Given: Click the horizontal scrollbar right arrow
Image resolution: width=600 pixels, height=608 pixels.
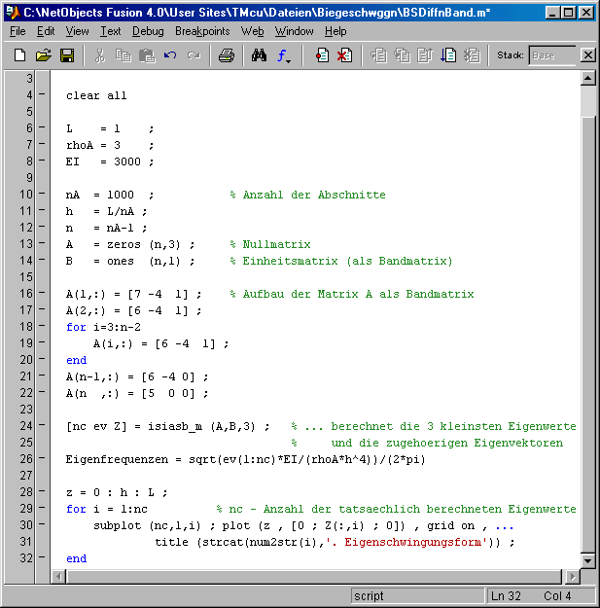Looking at the screenshot, I should point(573,577).
